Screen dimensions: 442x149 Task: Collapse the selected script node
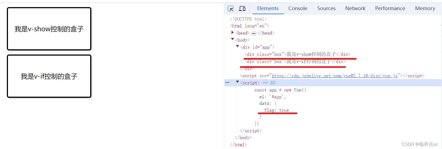[237, 82]
